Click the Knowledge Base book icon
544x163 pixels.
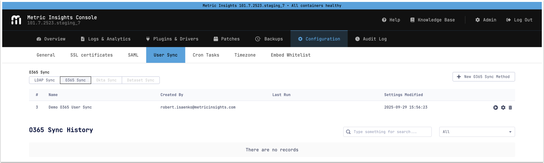[412, 20]
